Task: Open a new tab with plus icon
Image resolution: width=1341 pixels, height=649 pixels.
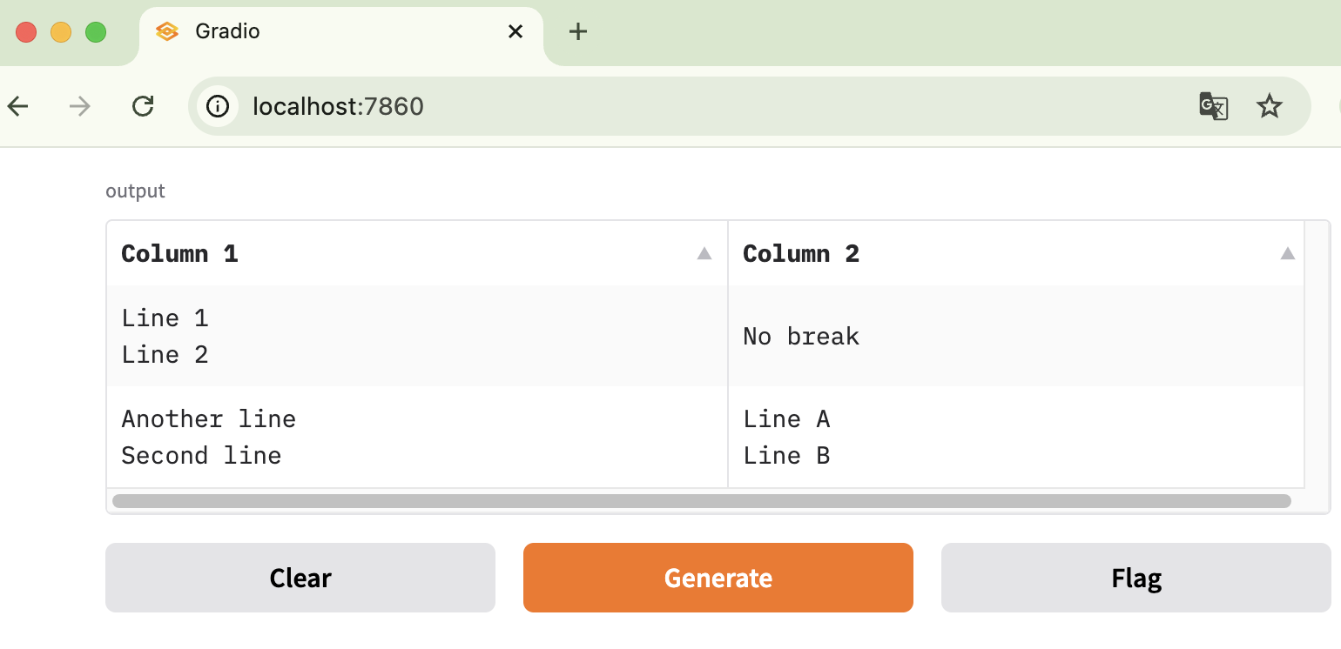Action: point(577,32)
